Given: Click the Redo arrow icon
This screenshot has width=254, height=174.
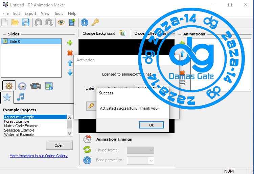Looking at the screenshot, I should click(x=49, y=22).
